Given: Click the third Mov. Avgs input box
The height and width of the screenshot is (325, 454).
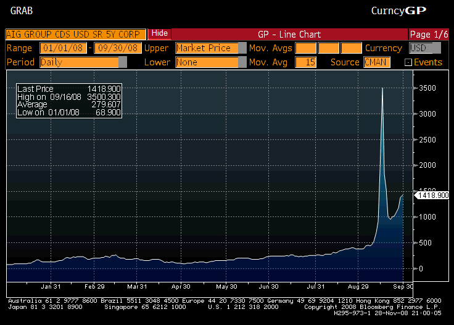Looking at the screenshot, I should [x=351, y=48].
